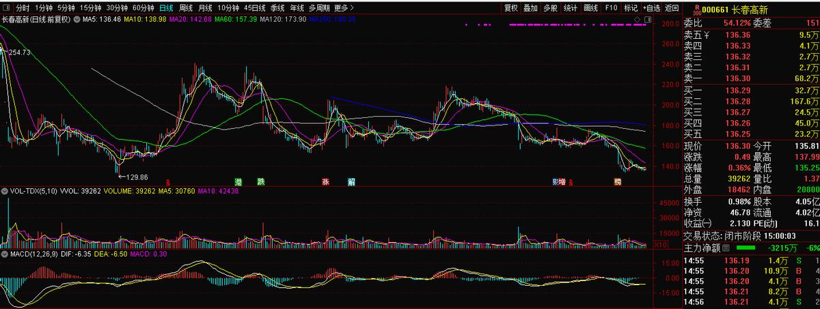Switch to the 周线 weekly chart tab
The image size is (820, 309).
pos(185,8)
